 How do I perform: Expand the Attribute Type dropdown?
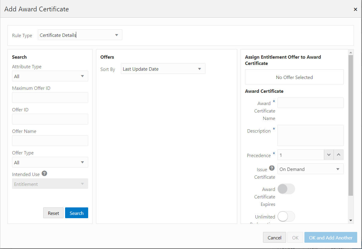pyautogui.click(x=50, y=76)
